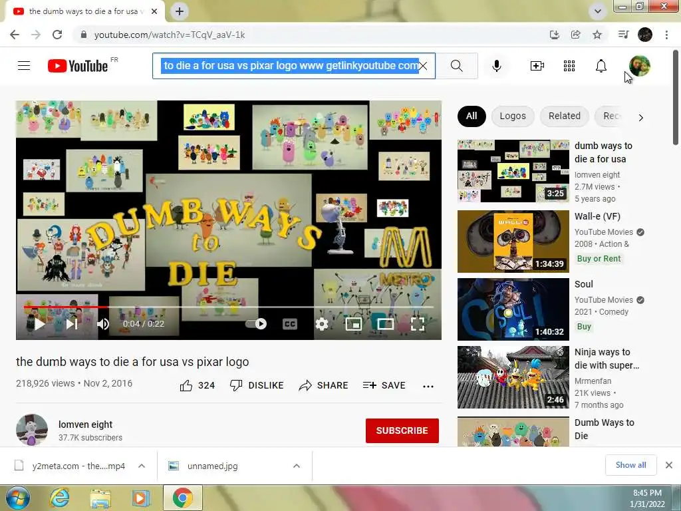Open a new browser tab
This screenshot has width=681, height=511.
[x=180, y=11]
